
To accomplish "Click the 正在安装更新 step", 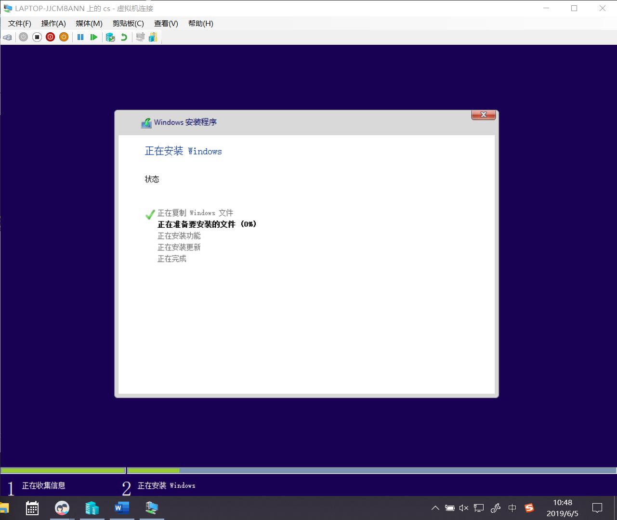I will 179,247.
